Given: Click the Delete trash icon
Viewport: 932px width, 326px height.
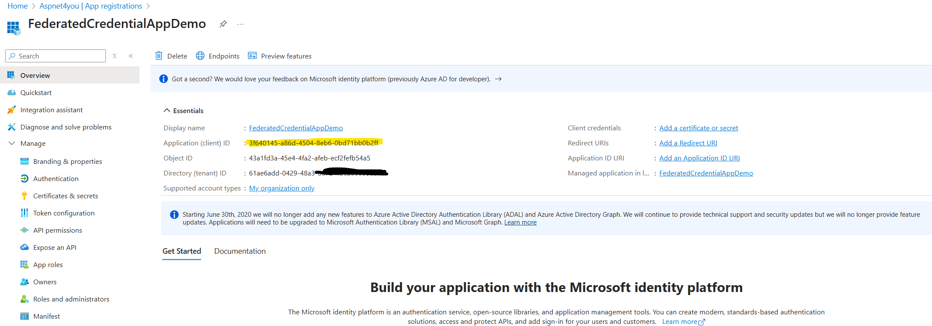Looking at the screenshot, I should 159,56.
